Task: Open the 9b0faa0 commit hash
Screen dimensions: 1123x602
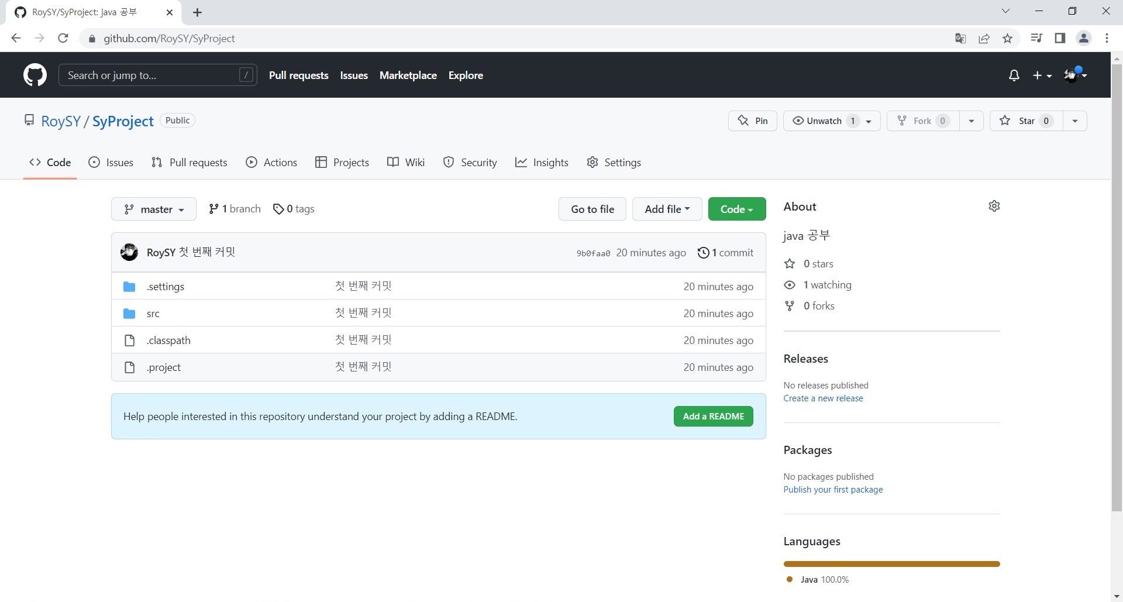Action: tap(593, 253)
